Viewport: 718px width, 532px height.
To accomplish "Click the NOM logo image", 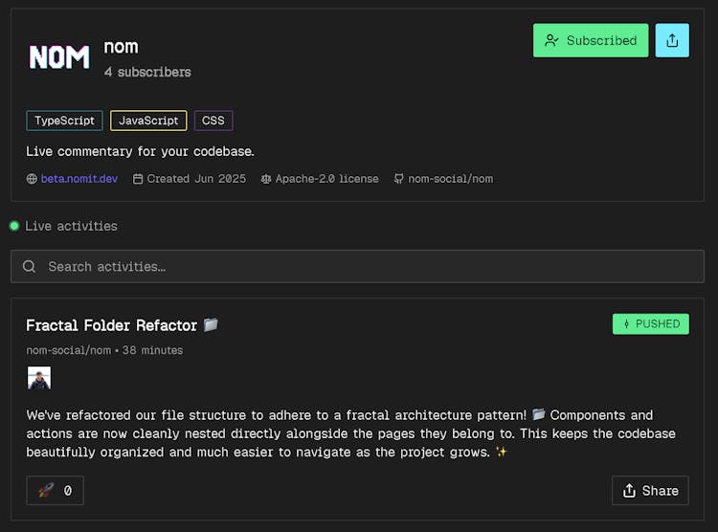I will [59, 57].
